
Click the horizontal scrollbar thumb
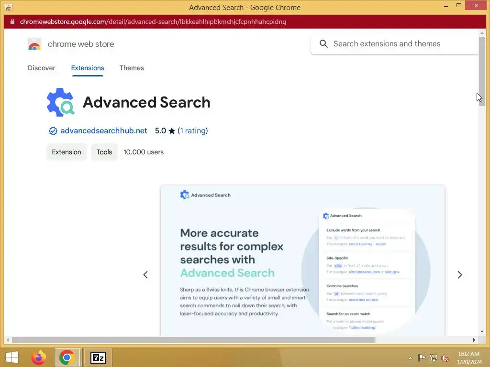tap(193, 340)
